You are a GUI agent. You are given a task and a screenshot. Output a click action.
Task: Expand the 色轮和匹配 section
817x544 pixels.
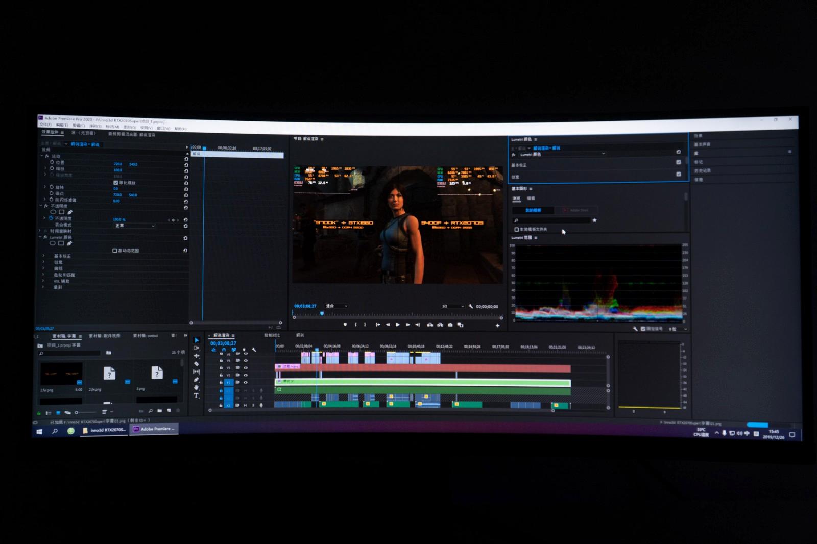click(43, 275)
